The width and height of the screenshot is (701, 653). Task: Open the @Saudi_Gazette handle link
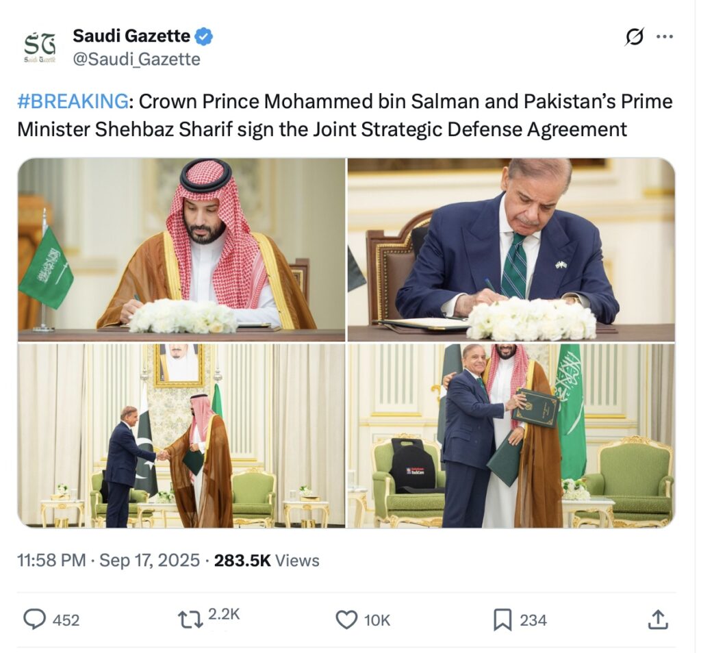(136, 59)
